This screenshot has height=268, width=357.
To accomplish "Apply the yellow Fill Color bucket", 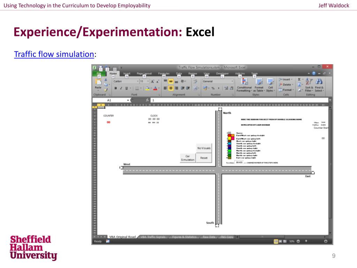I will click(147, 88).
